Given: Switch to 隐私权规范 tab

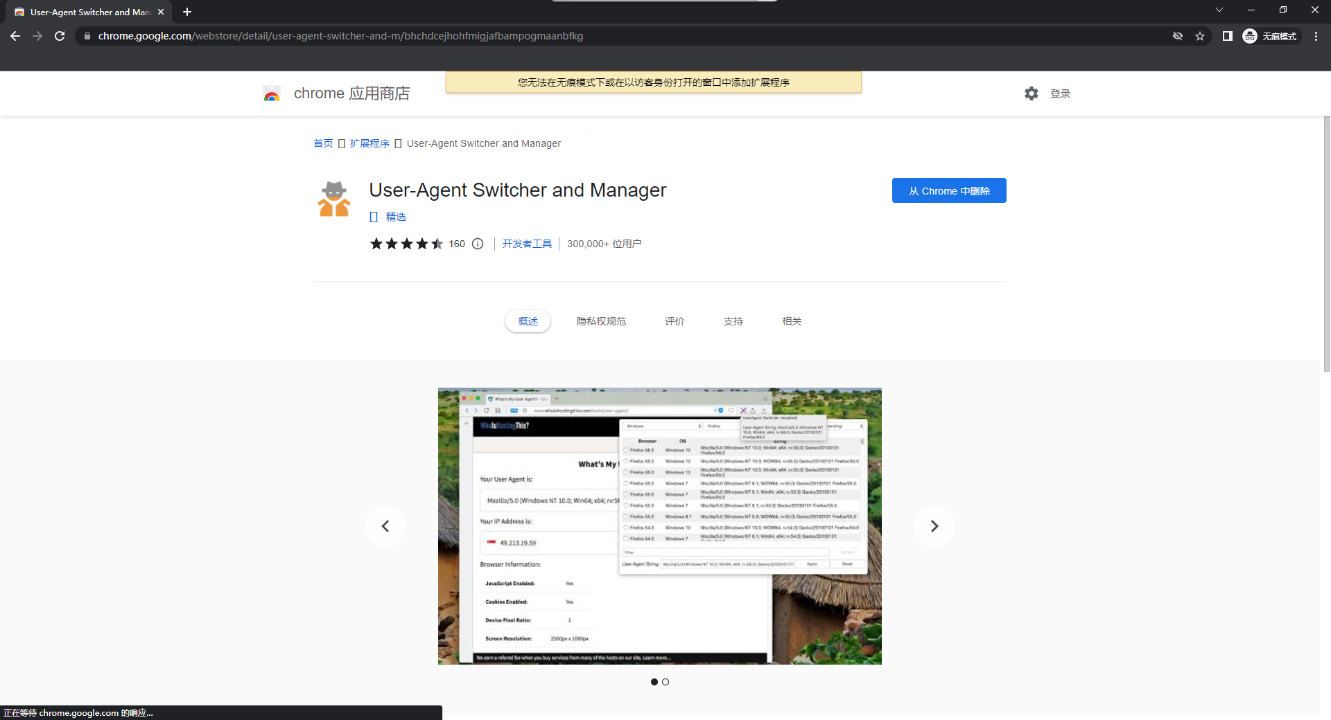Looking at the screenshot, I should pyautogui.click(x=601, y=321).
